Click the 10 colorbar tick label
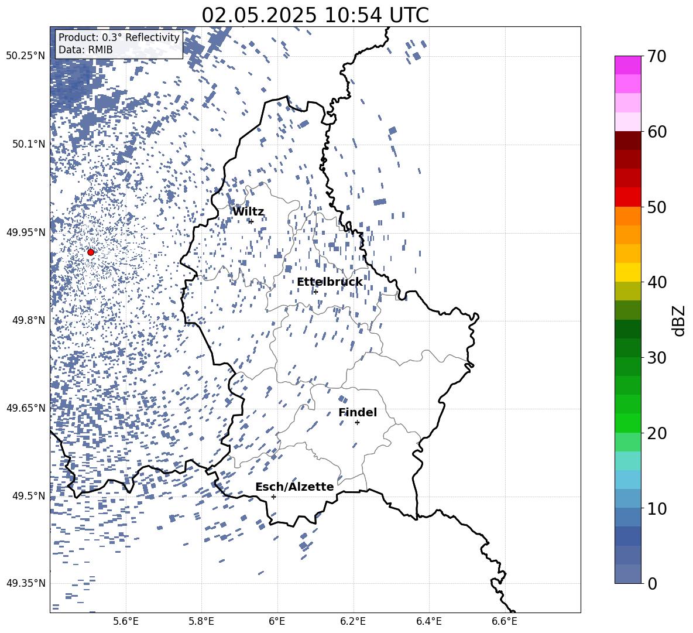 click(x=657, y=509)
